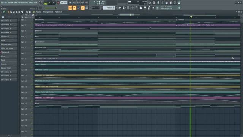Mute Track 13 with its green dot
Viewport: 243px width, 137px height.
click(x=32, y=90)
